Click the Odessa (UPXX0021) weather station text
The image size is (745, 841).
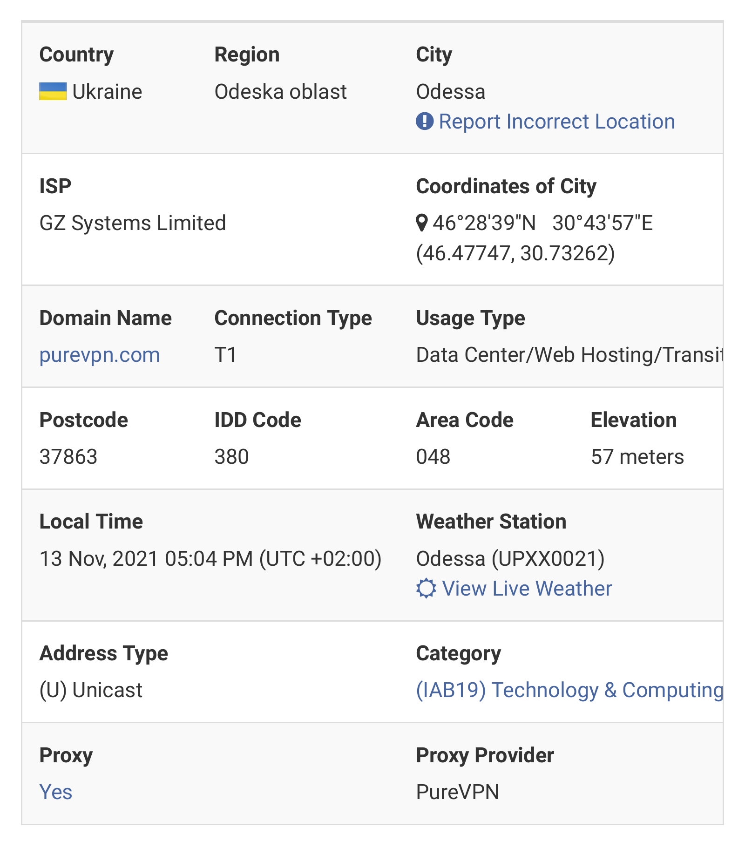click(510, 559)
